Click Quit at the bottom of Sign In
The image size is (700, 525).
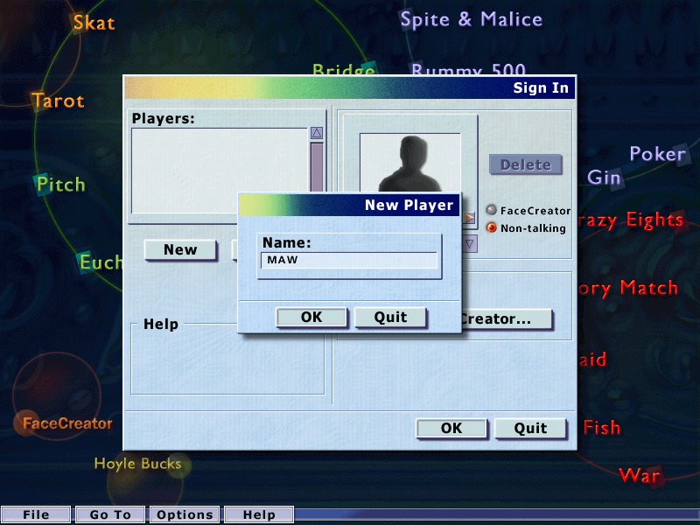coord(530,428)
